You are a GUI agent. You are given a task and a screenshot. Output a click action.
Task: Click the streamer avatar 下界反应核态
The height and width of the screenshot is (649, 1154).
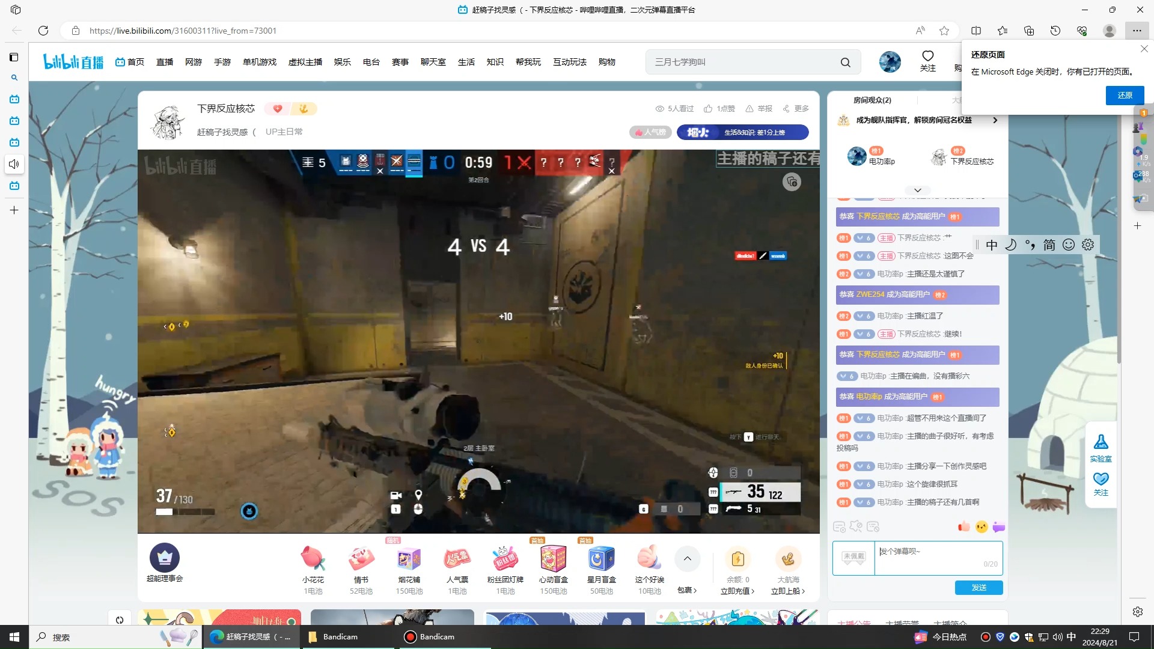pos(167,122)
